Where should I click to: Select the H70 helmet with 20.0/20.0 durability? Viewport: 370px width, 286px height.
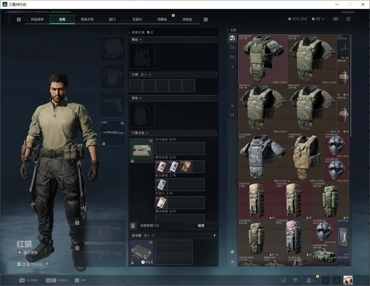click(324, 231)
